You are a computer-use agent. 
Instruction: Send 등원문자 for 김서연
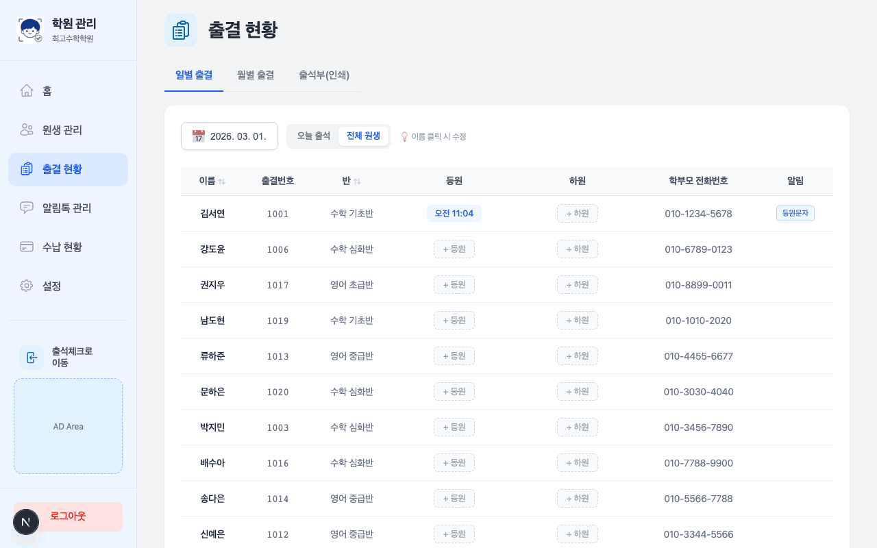pyautogui.click(x=795, y=213)
